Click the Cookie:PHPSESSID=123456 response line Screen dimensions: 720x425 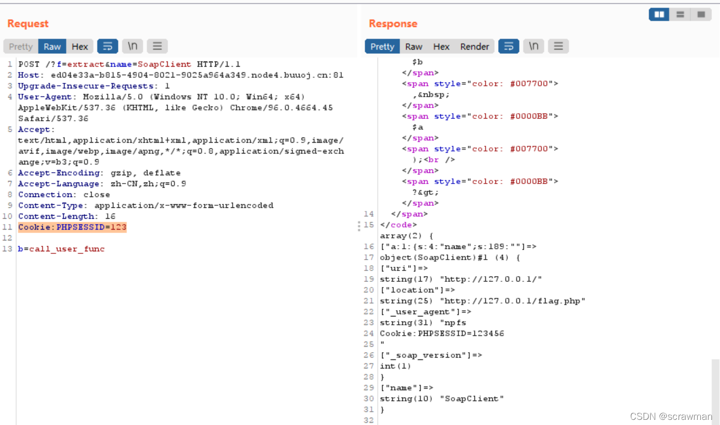442,333
